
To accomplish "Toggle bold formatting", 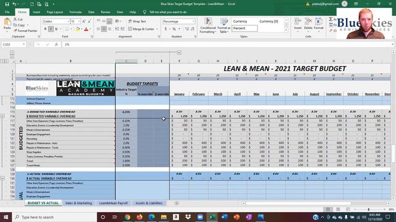I will [45, 29].
